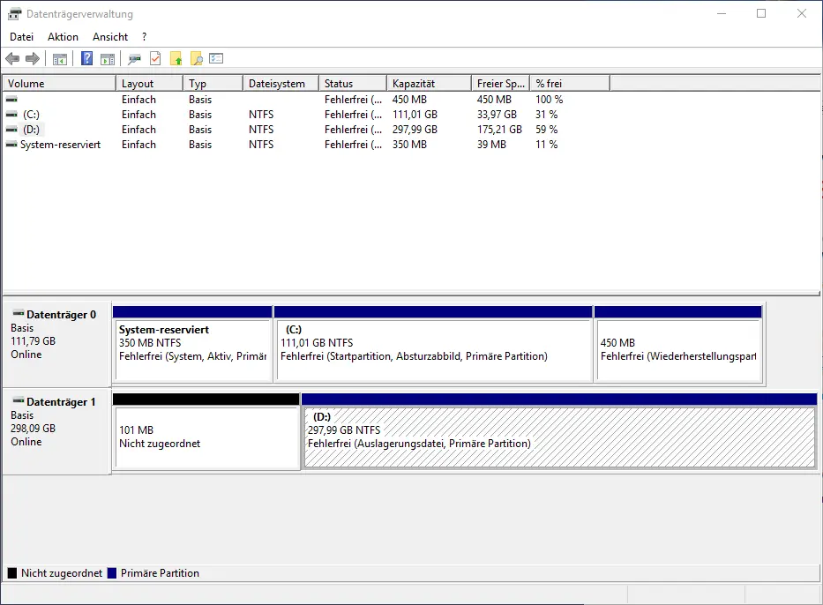Sort by the Kapazität column header

[430, 84]
